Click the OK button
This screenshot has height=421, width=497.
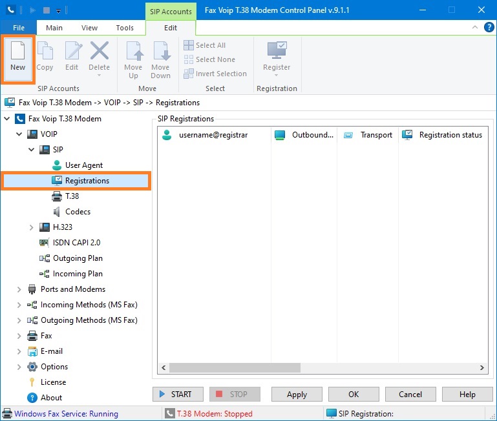pyautogui.click(x=354, y=395)
